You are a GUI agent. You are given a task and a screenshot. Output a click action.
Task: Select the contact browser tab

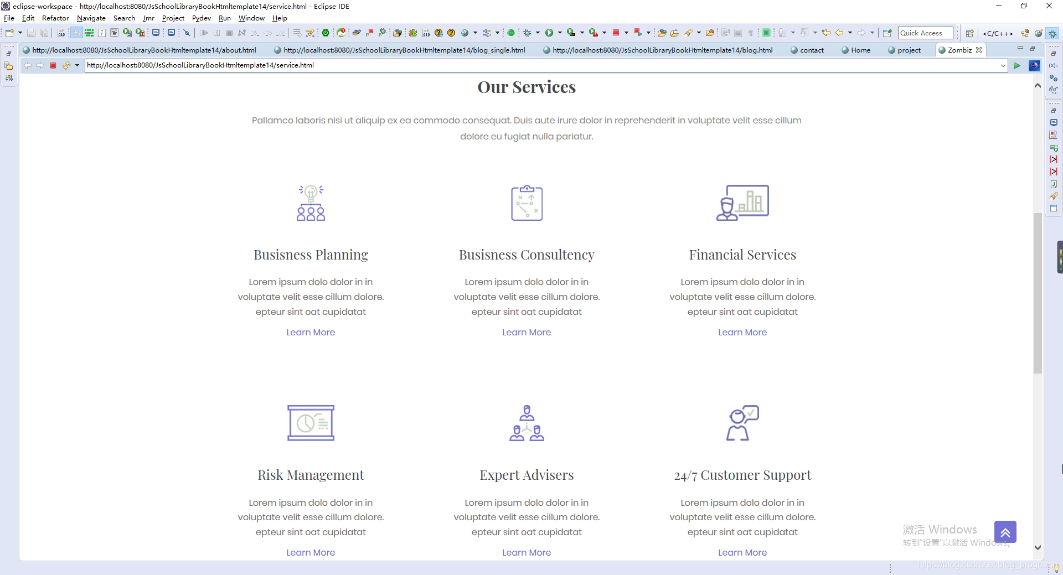(x=807, y=50)
